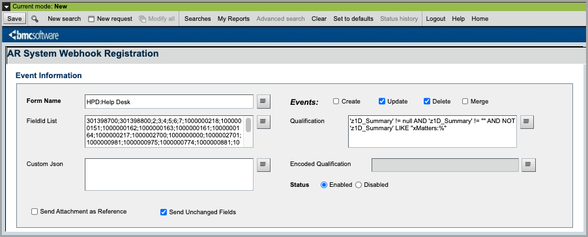Click the FieldId List scrollbar

pyautogui.click(x=248, y=132)
